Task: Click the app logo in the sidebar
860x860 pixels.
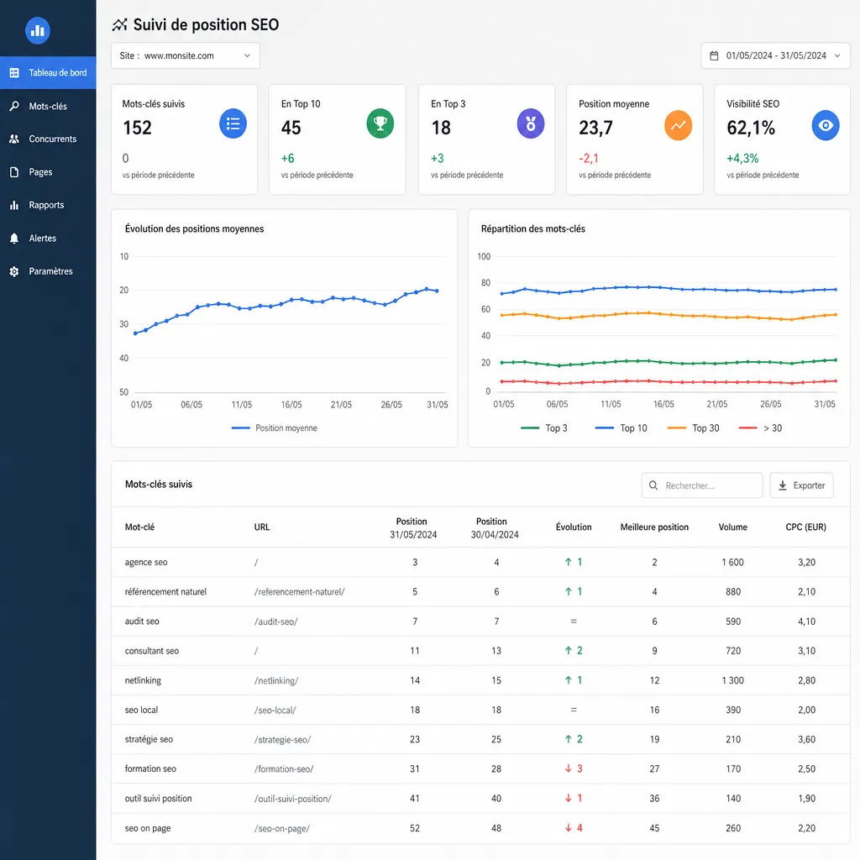Action: point(37,31)
